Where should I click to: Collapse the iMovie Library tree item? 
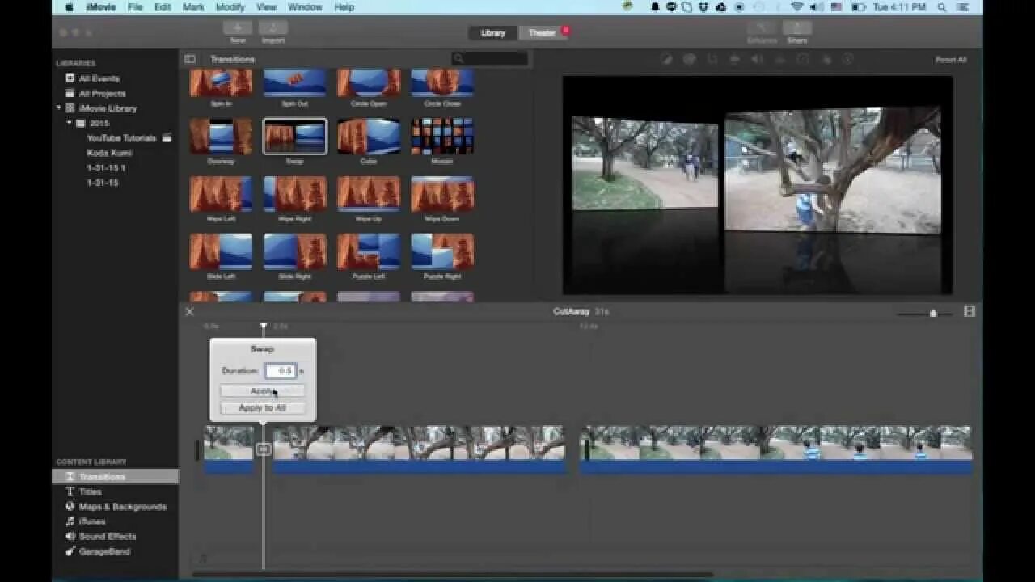tap(59, 108)
